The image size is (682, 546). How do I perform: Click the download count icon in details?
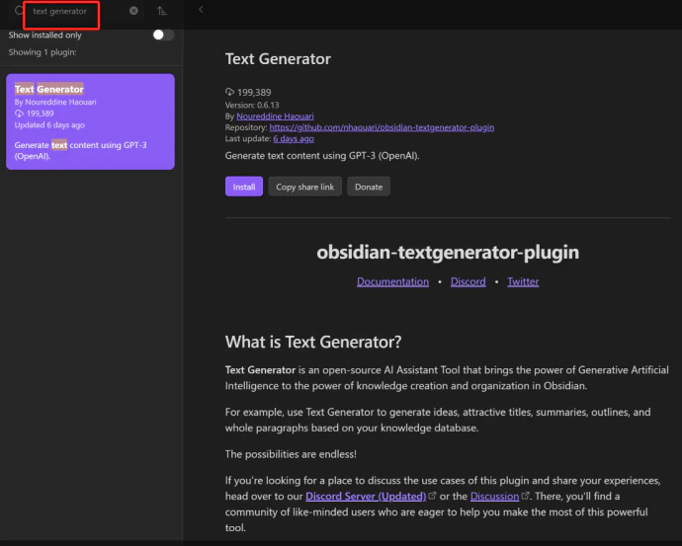point(229,92)
